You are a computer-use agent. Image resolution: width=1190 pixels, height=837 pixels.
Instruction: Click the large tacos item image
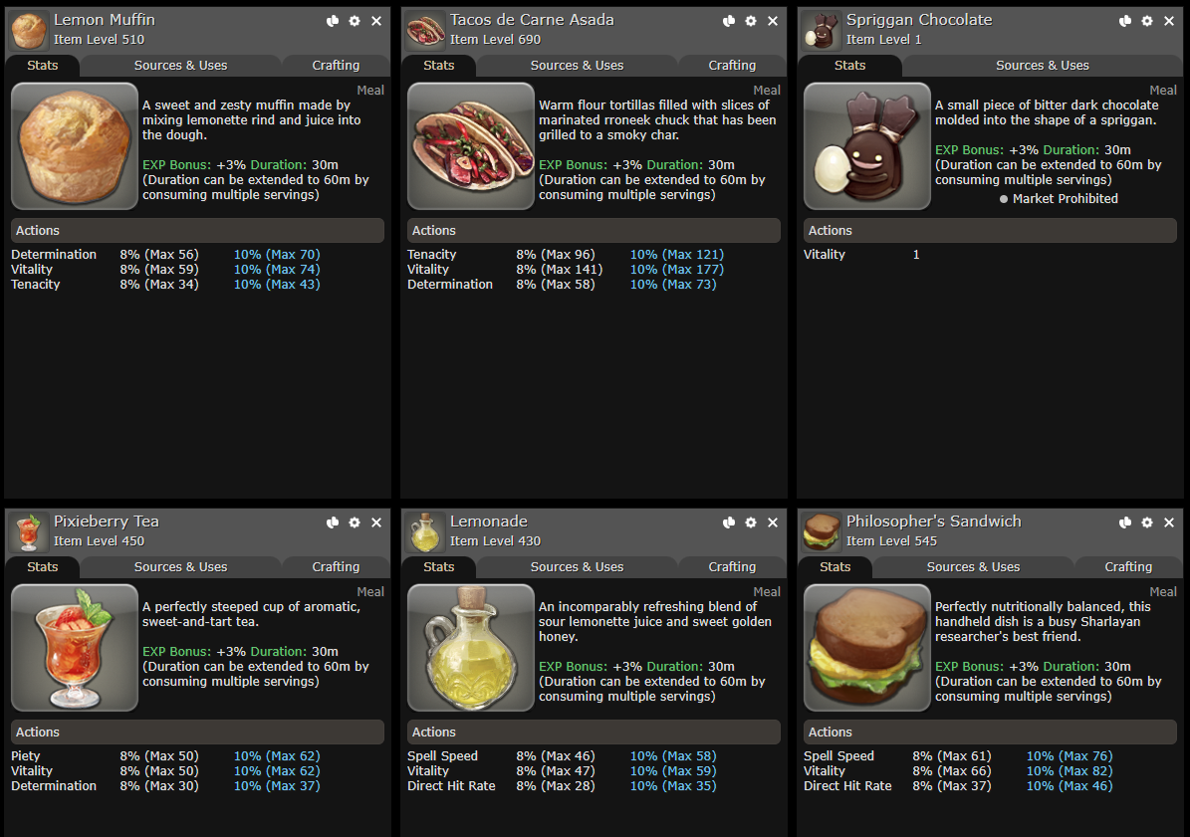coord(471,145)
